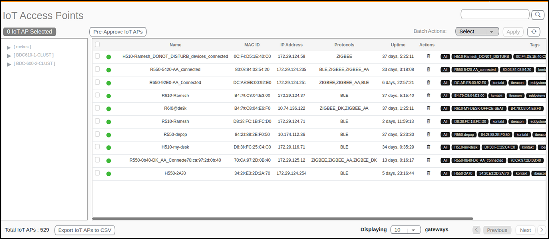Click green status dot for R550-depop
This screenshot has height=239, width=549.
[x=109, y=135]
